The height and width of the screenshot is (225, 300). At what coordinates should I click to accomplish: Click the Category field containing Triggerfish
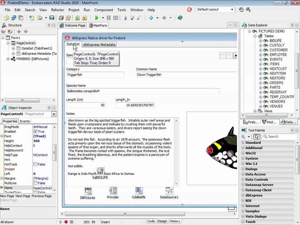pyautogui.click(x=96, y=75)
